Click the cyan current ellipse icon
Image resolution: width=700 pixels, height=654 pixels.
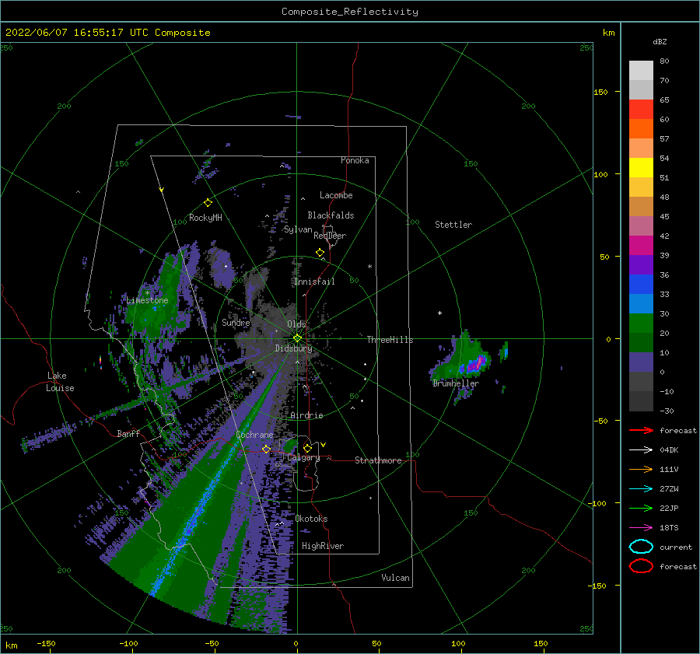point(641,547)
